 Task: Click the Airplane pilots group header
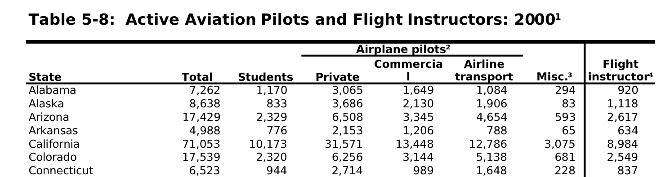(403, 49)
